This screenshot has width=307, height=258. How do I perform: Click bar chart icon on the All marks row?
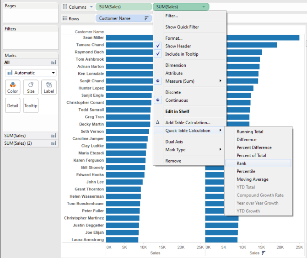point(54,63)
